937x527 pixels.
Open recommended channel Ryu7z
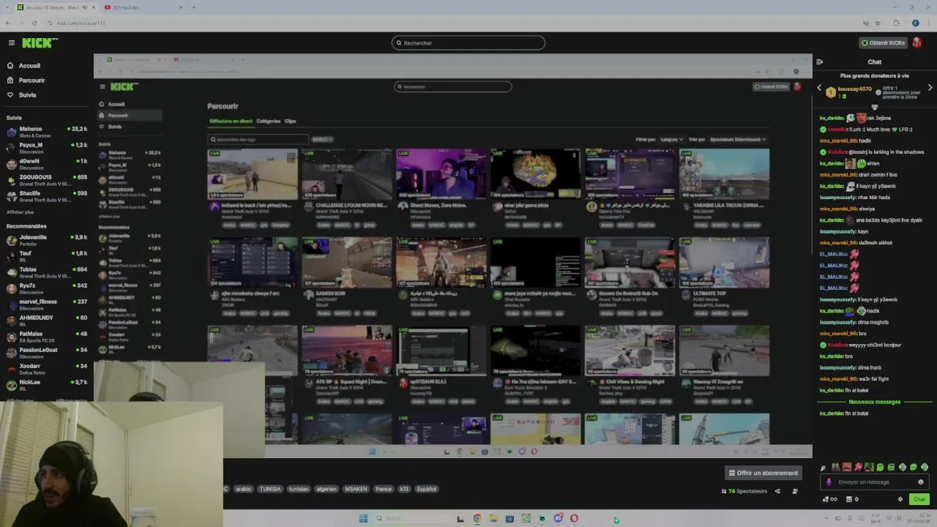[47, 288]
